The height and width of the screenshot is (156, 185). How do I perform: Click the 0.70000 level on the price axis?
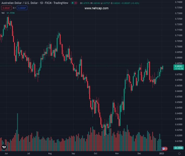point(178,47)
